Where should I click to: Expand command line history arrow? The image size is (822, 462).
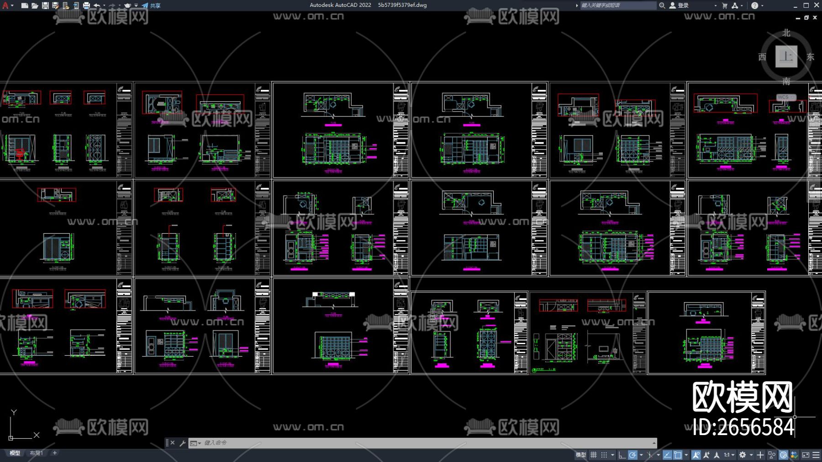pos(654,443)
